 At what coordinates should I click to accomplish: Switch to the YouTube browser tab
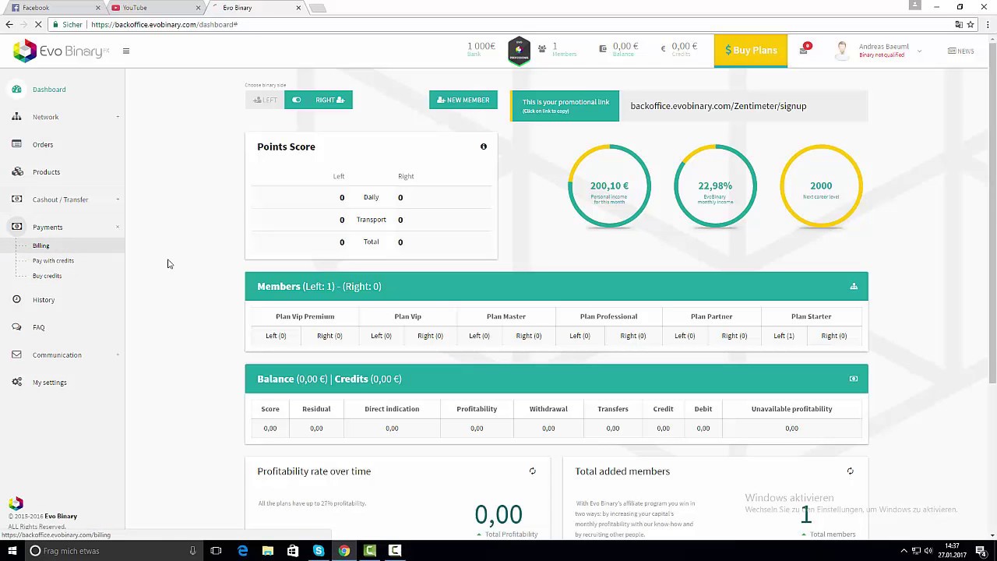click(154, 8)
